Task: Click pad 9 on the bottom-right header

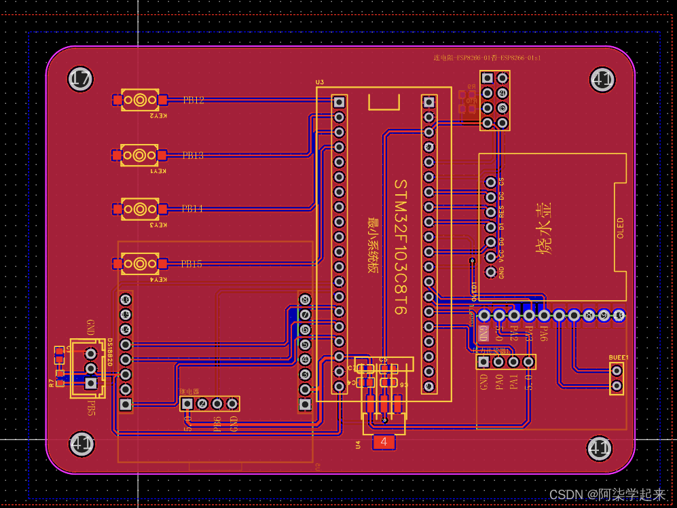Action: click(x=604, y=315)
